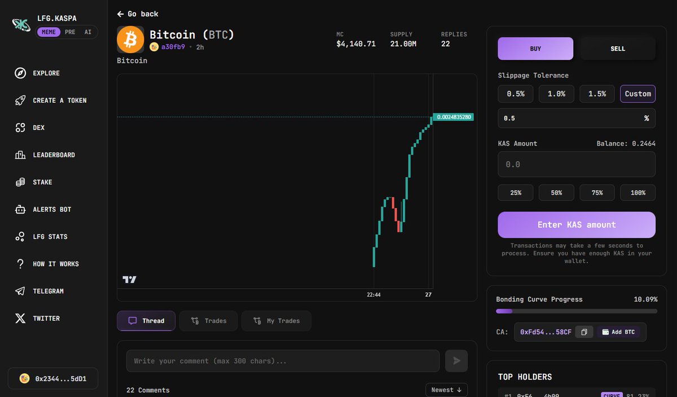Open the Newest comment sort dropdown

point(446,390)
